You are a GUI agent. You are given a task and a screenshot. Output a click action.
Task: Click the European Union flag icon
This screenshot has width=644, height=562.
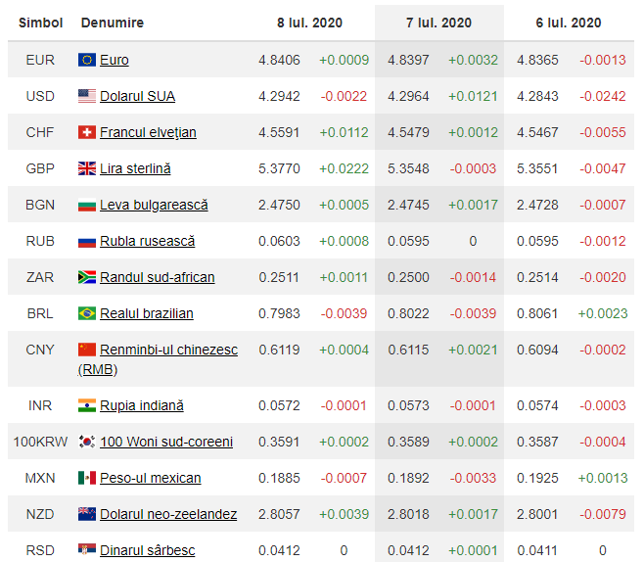tap(87, 60)
